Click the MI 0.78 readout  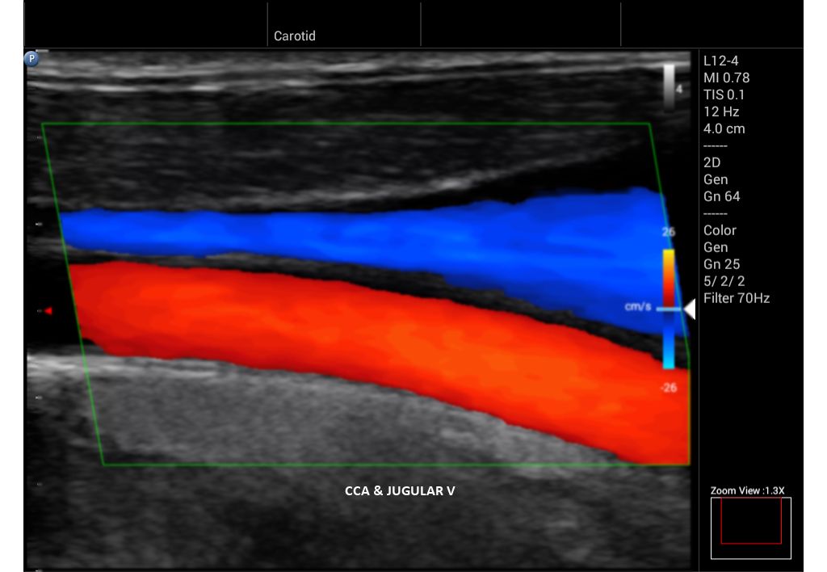click(726, 78)
